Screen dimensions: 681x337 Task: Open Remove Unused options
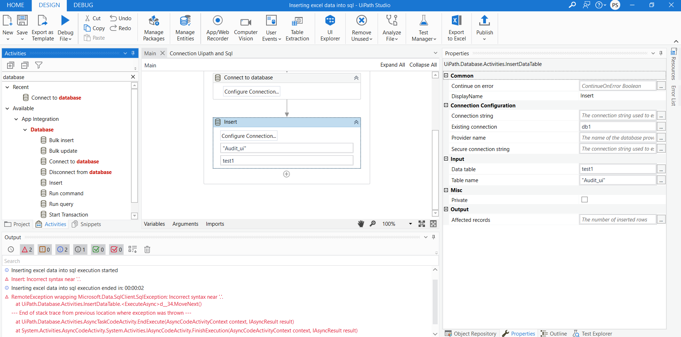click(361, 28)
